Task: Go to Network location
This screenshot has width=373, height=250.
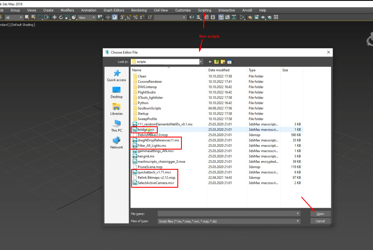Action: (x=116, y=143)
